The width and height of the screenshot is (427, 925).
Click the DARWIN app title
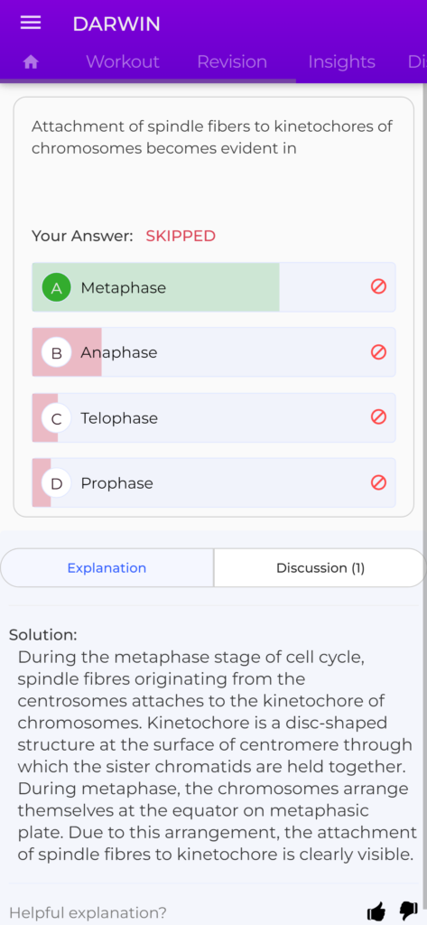click(116, 24)
